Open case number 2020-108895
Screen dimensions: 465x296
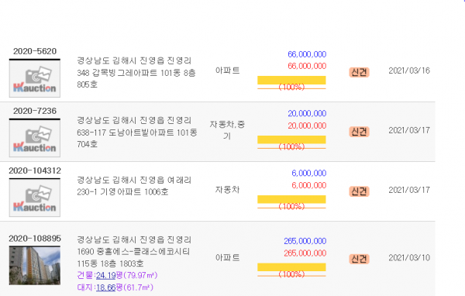click(x=35, y=239)
